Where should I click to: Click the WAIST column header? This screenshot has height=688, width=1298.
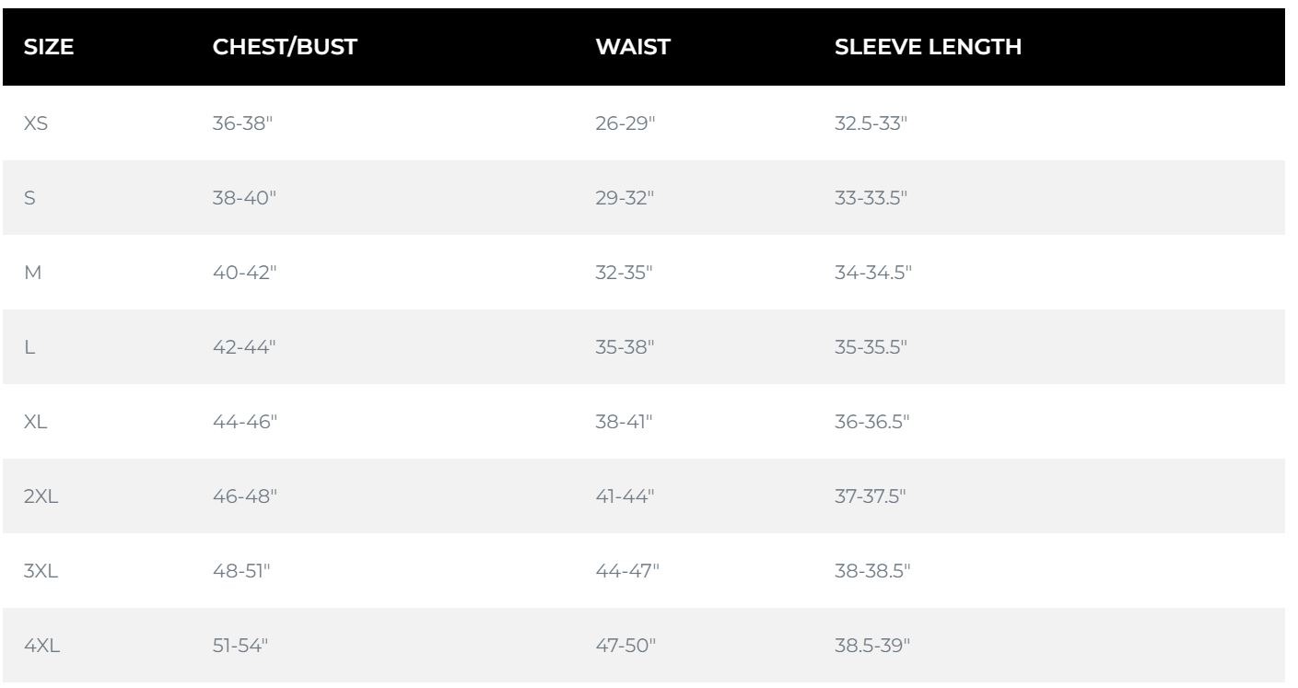(x=631, y=48)
